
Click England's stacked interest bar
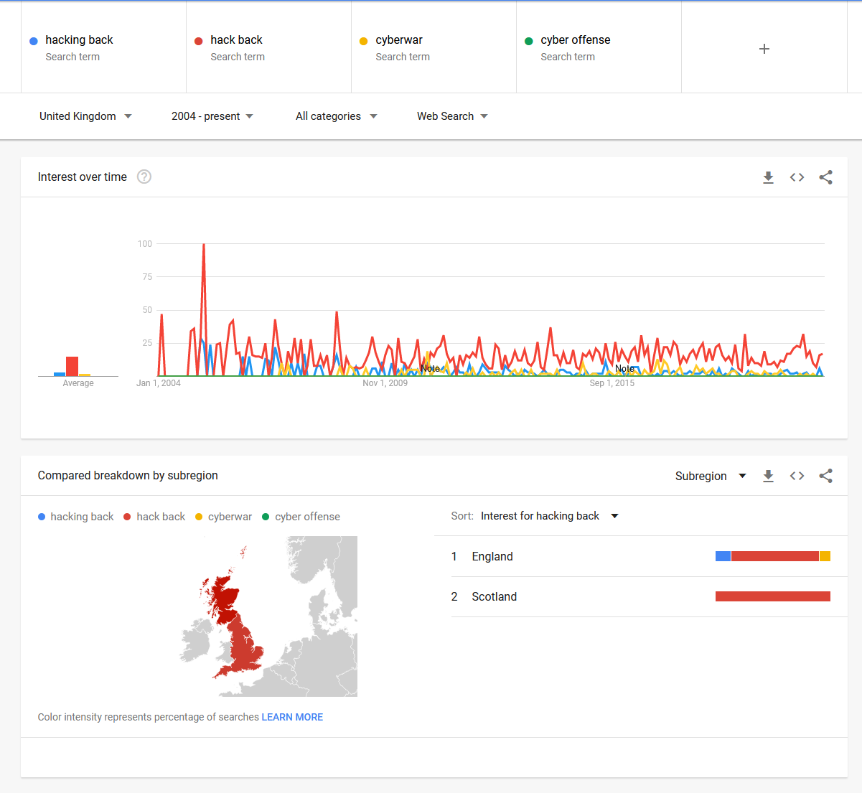click(773, 556)
